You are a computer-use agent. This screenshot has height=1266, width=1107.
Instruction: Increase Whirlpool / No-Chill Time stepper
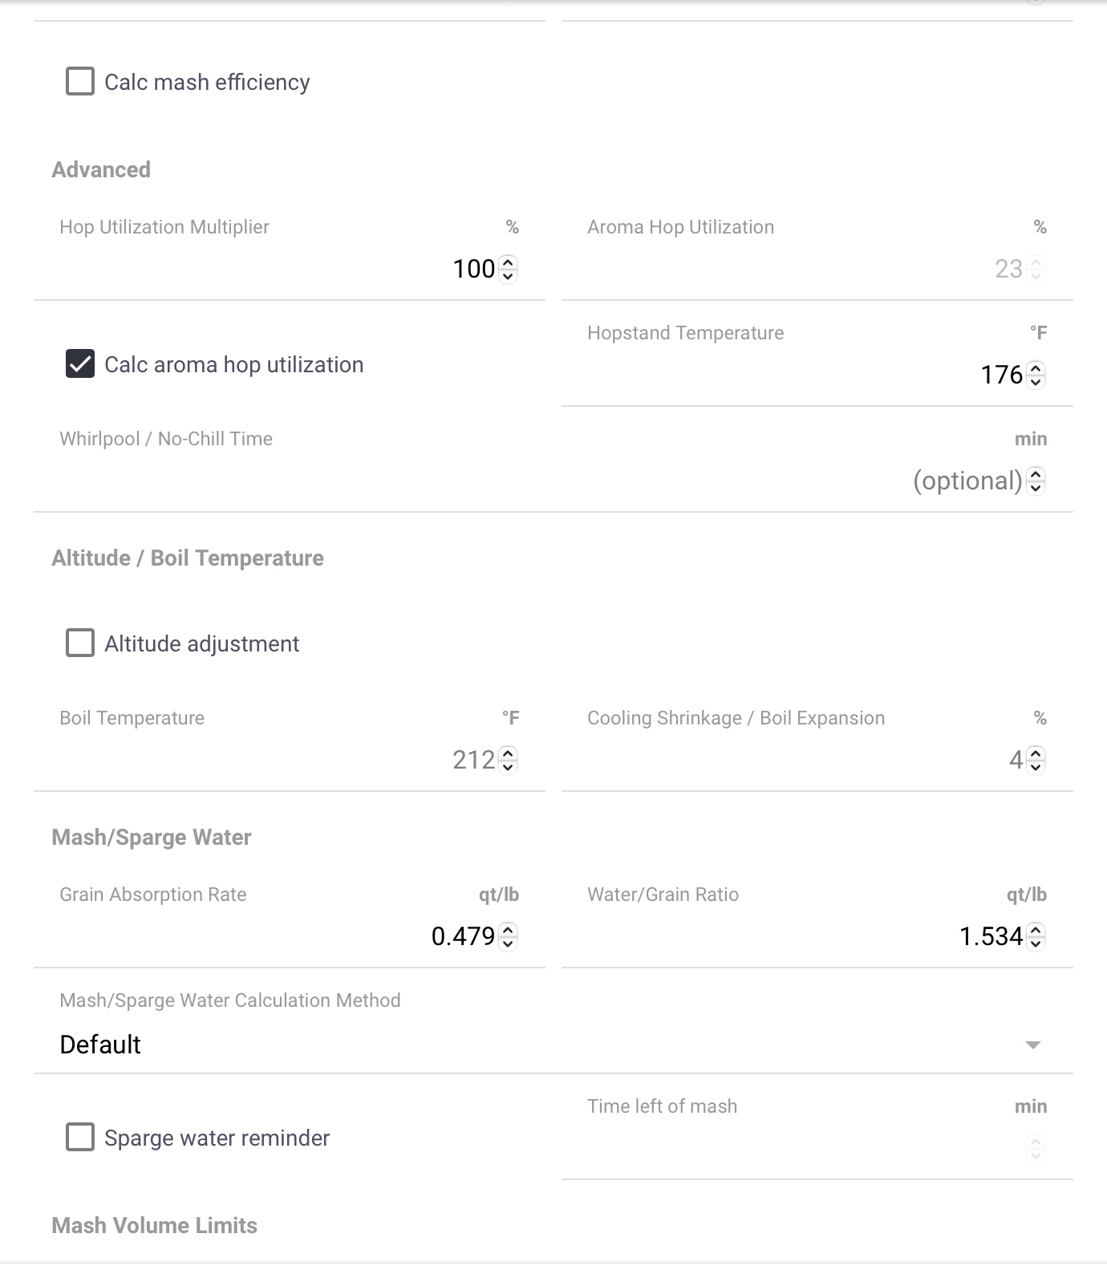coord(1036,473)
